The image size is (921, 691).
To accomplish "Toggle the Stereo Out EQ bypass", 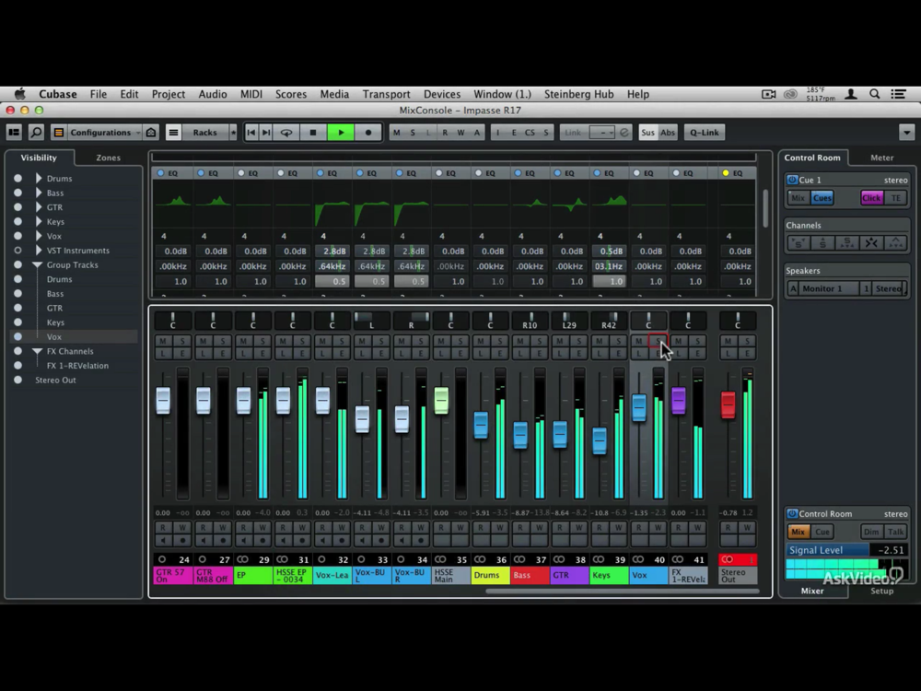I will [x=726, y=173].
